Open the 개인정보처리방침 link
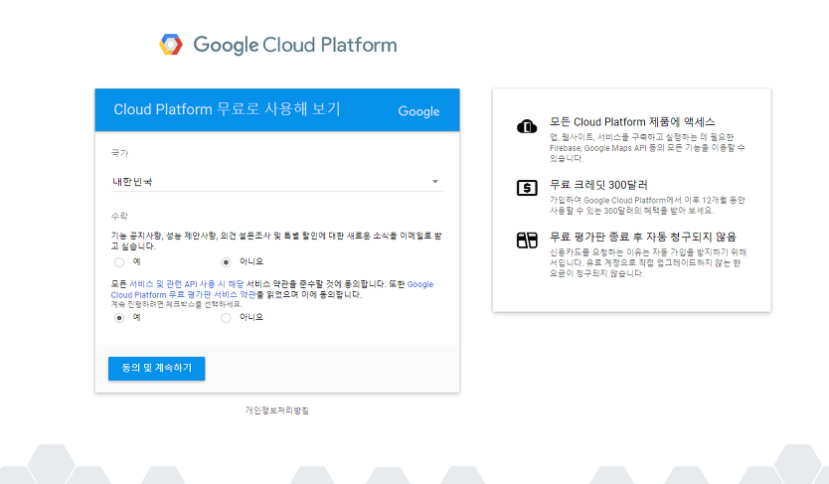This screenshot has width=829, height=484. point(277,409)
